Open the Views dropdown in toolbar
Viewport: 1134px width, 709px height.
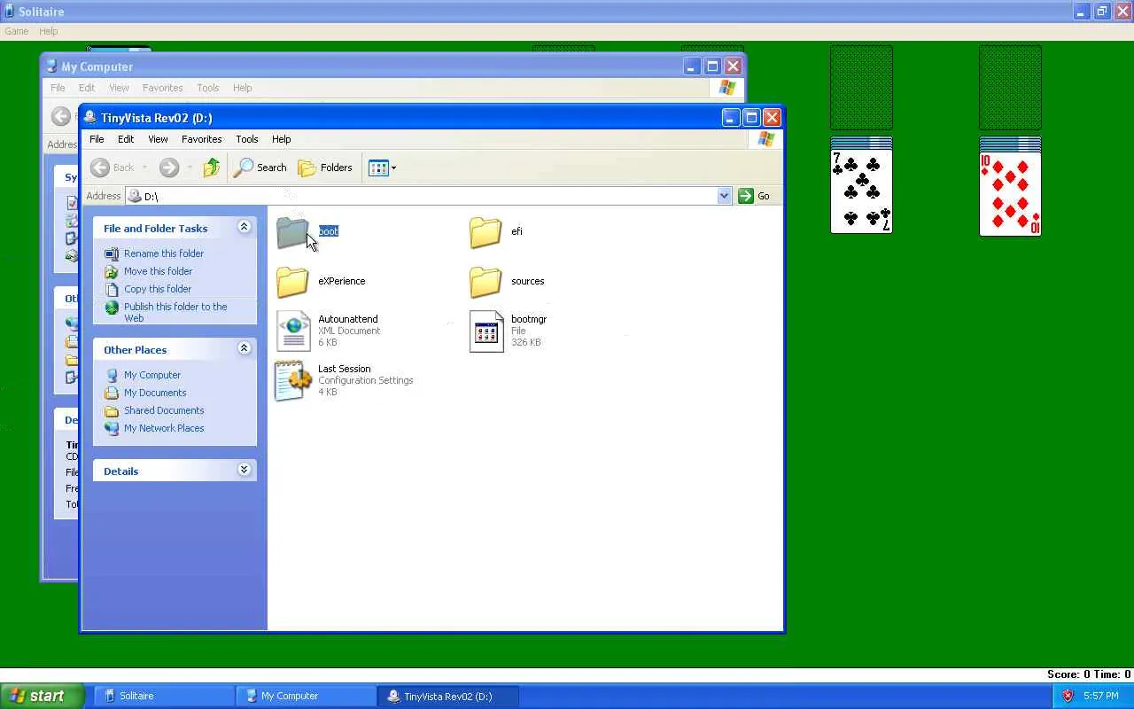click(383, 168)
